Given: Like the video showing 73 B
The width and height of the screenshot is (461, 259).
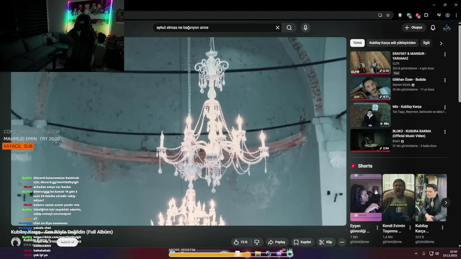Looking at the screenshot, I should [x=240, y=242].
